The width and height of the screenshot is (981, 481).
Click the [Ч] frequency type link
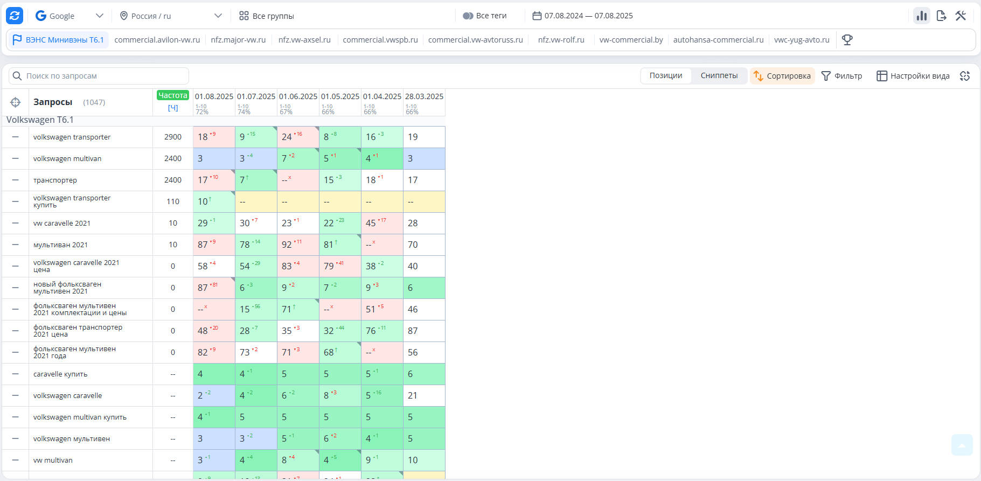173,108
